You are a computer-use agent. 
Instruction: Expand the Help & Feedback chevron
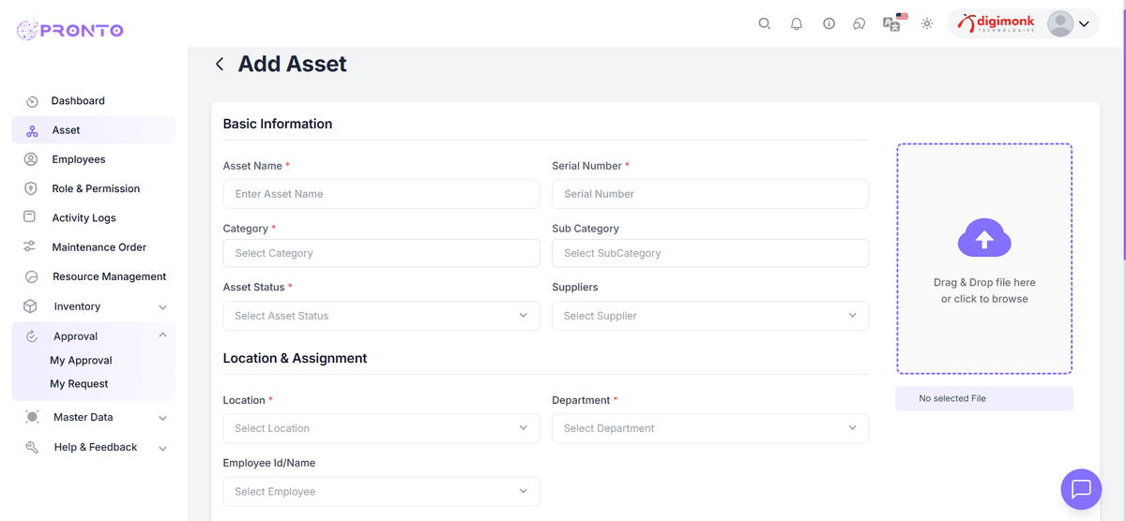click(x=162, y=448)
